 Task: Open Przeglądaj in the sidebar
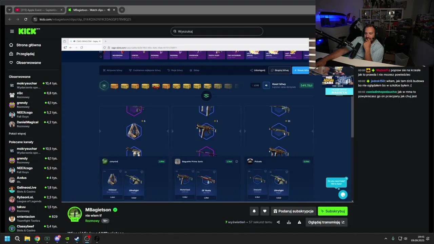(22, 54)
